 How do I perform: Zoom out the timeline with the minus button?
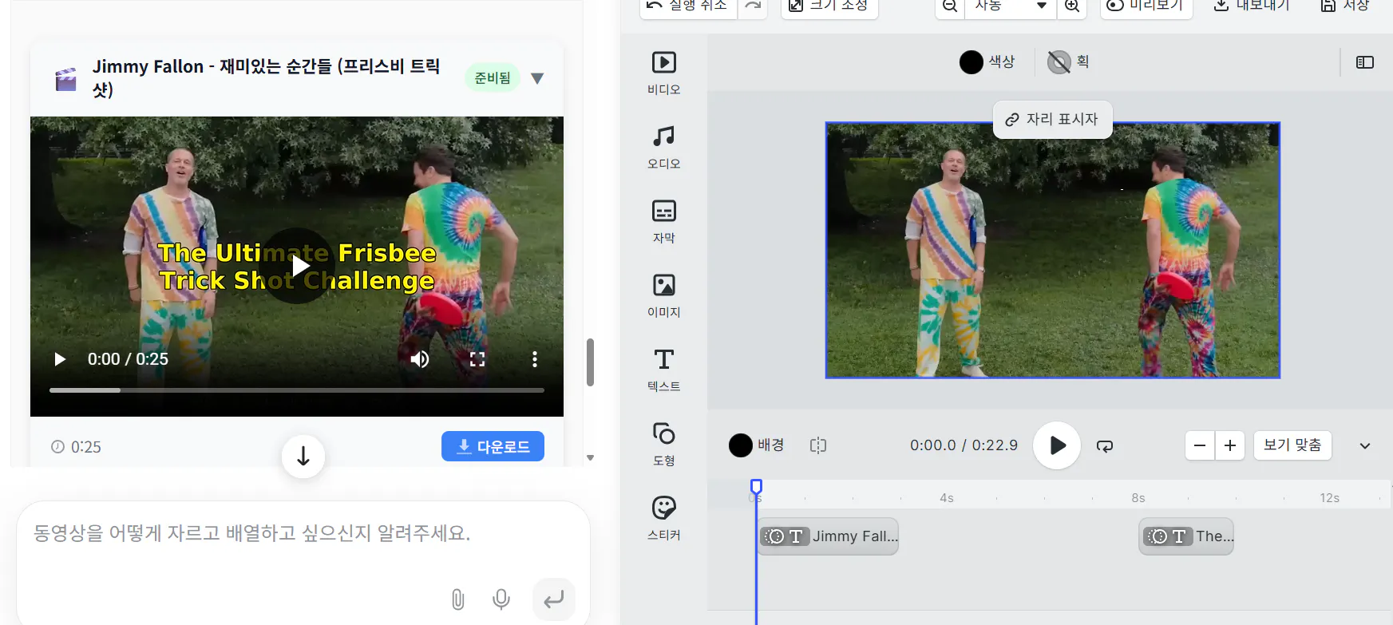click(1200, 445)
